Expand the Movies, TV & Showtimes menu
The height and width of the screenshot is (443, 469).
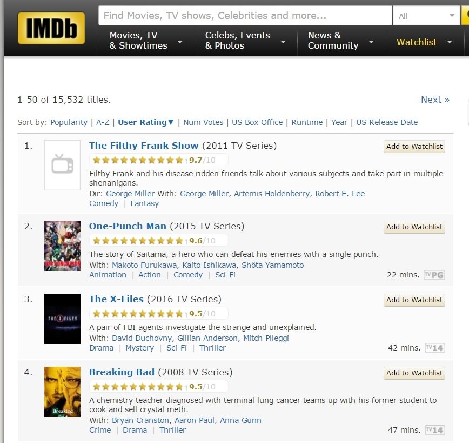146,41
